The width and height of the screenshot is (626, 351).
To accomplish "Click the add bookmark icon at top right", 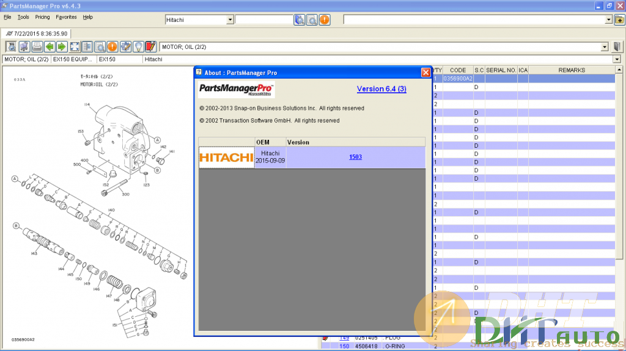I will (619, 20).
